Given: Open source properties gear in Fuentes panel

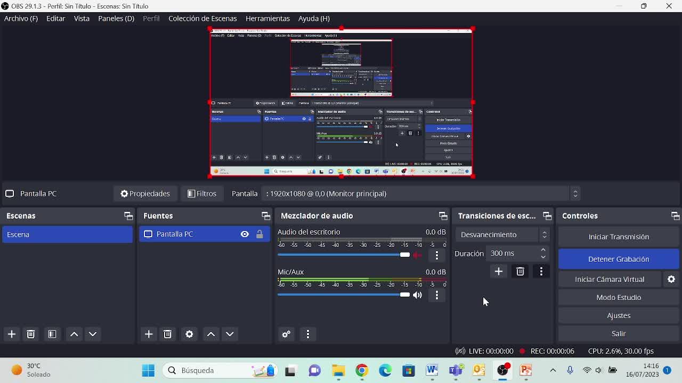Looking at the screenshot, I should (x=189, y=334).
